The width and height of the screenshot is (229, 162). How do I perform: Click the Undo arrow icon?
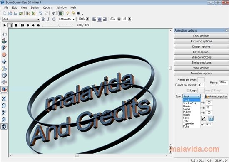coord(41,13)
